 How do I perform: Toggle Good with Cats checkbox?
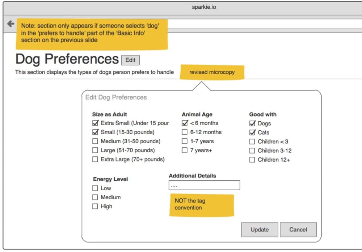[x=252, y=132]
